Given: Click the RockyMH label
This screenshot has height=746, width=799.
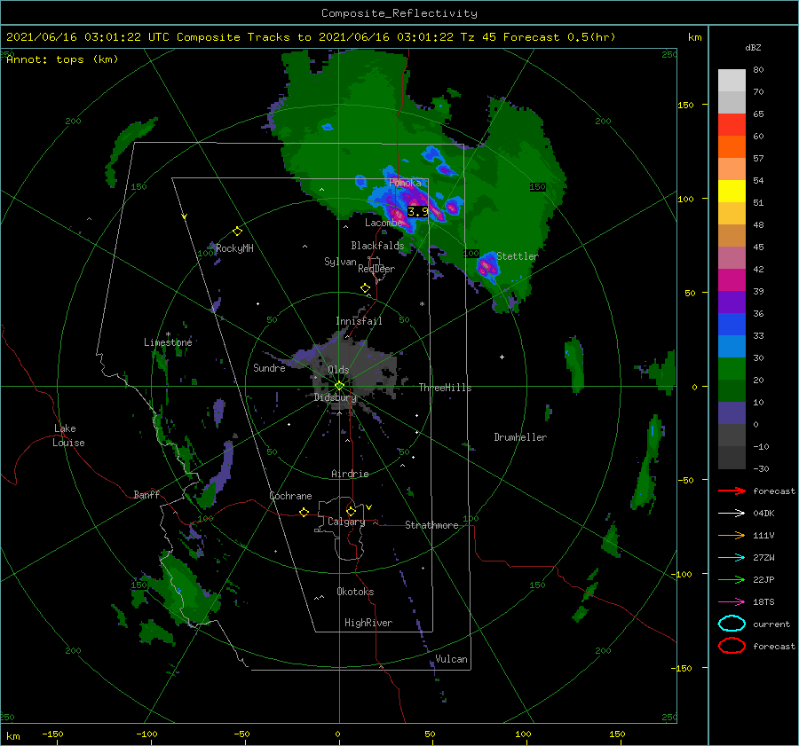Looking at the screenshot, I should tap(234, 248).
